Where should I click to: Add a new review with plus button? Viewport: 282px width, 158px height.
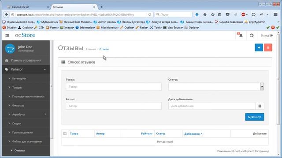259,47
